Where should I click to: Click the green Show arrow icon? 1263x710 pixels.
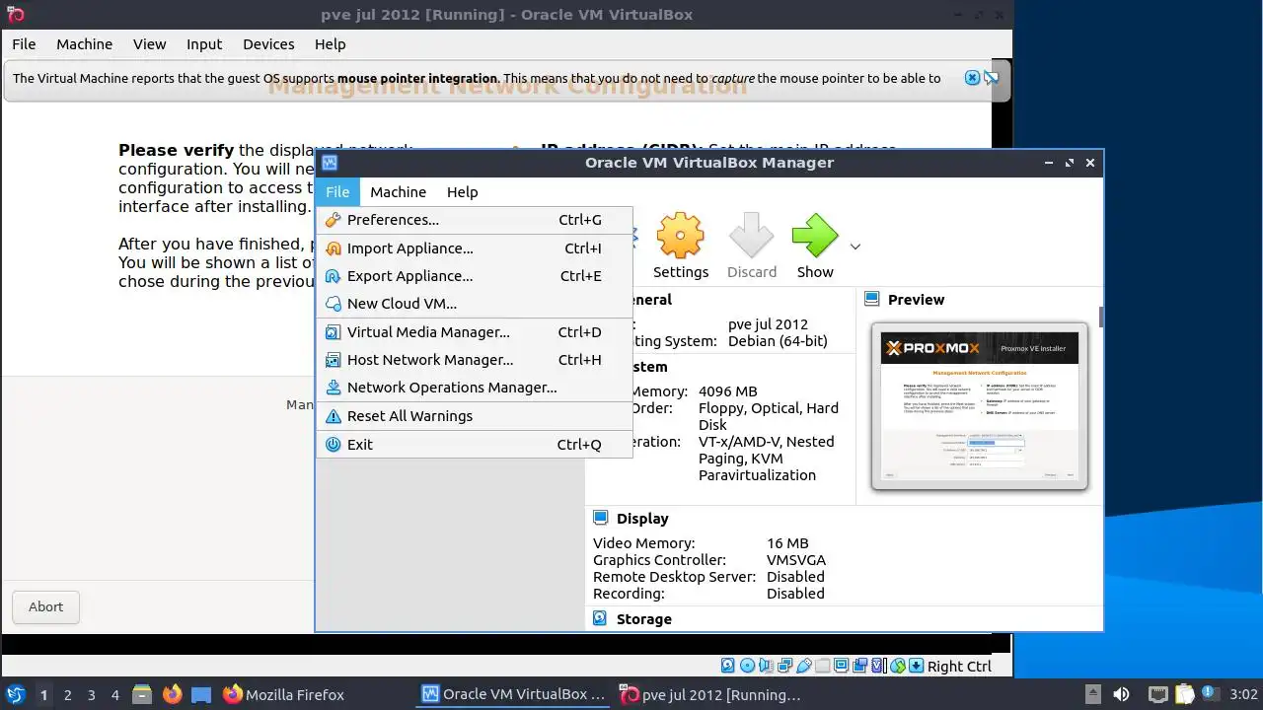click(815, 237)
